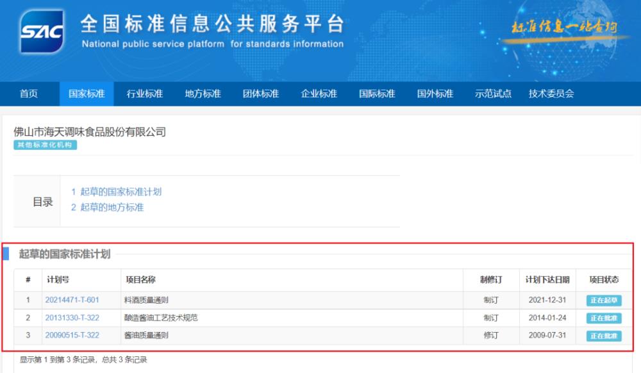Open the 国际标准 section
Screen dimensions: 641x373
376,93
